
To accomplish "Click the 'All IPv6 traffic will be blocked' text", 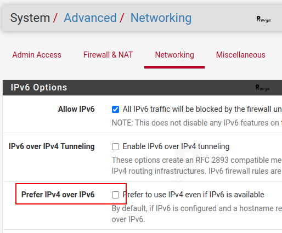I will click(202, 109).
